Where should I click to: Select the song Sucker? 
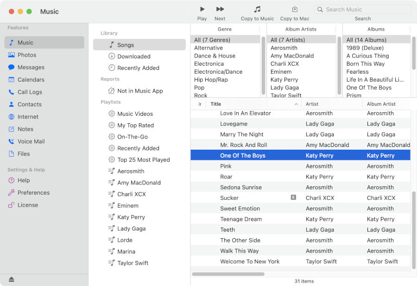click(x=301, y=198)
